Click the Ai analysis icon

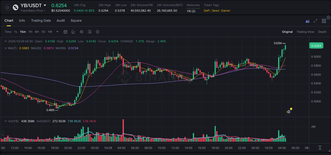click(x=307, y=21)
